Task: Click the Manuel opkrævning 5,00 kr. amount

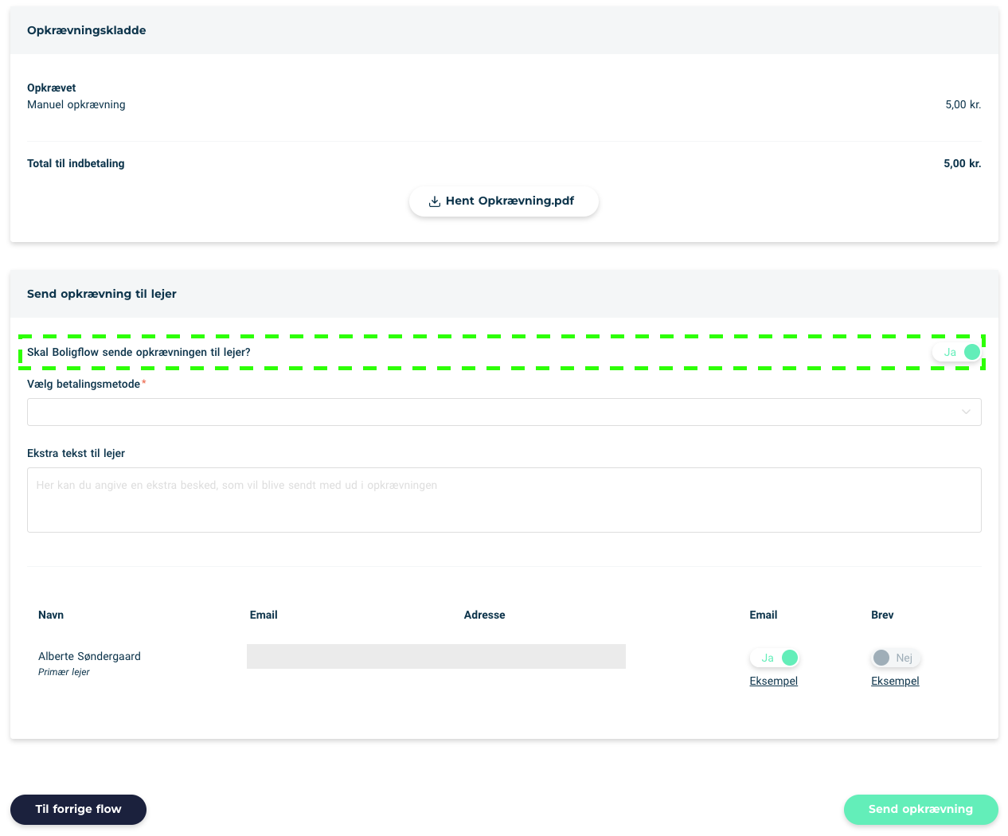Action: (963, 104)
